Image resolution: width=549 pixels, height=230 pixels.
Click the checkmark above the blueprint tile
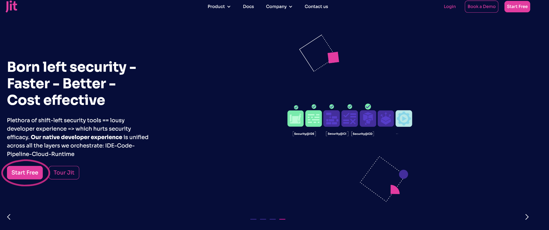tap(296, 107)
